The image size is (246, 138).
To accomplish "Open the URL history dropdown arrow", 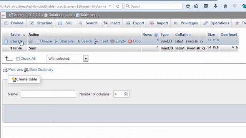I will point(110,6).
